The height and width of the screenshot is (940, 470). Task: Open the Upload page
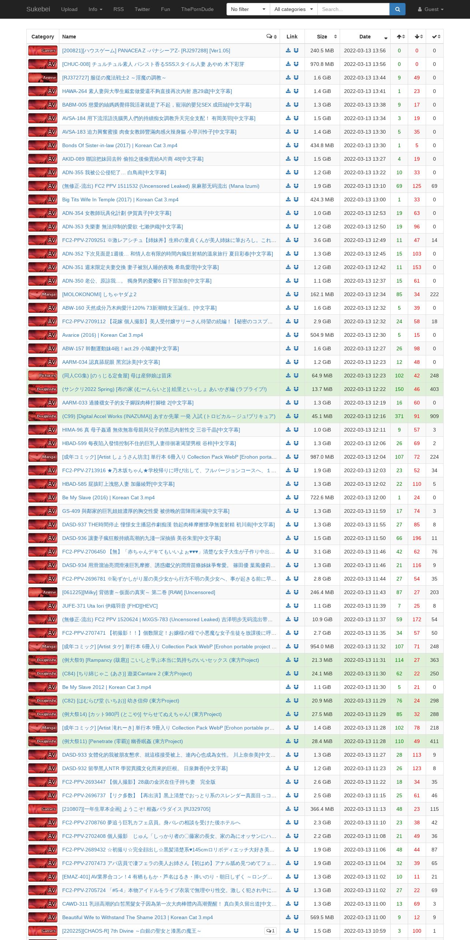[69, 9]
